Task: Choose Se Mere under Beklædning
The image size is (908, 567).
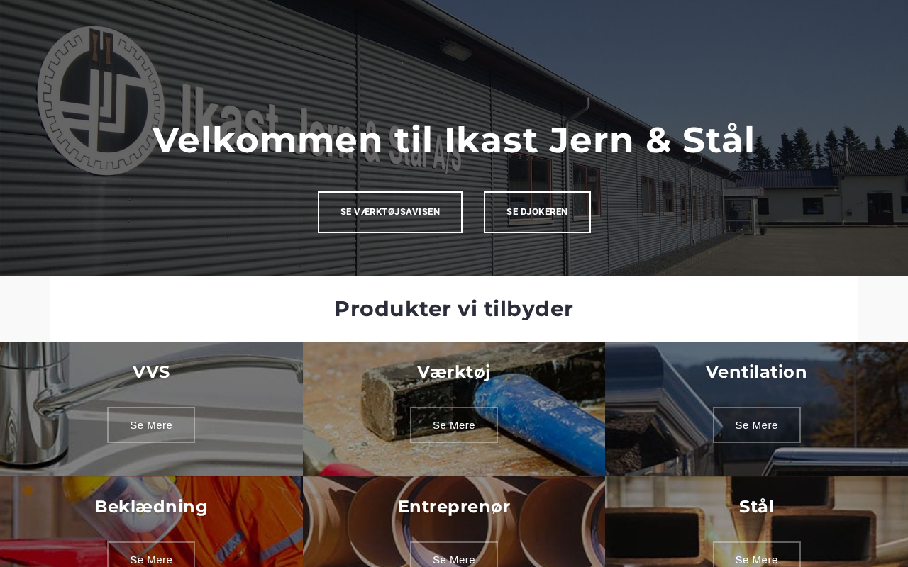Action: pos(151,555)
